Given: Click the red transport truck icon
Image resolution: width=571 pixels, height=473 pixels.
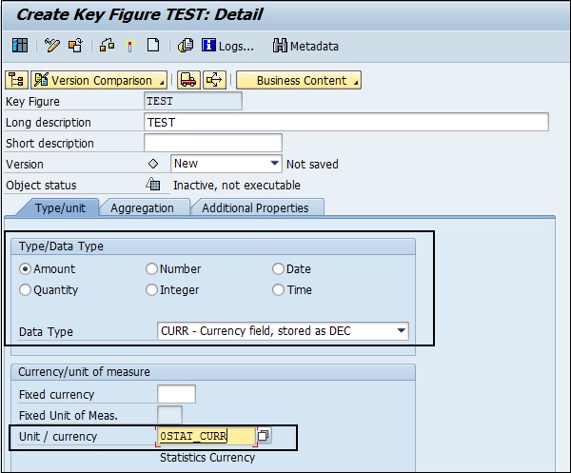Looking at the screenshot, I should point(188,81).
